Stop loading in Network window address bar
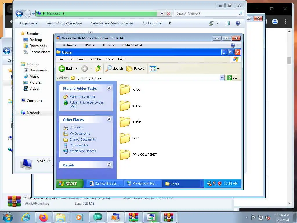297x223 pixels. 169,13
